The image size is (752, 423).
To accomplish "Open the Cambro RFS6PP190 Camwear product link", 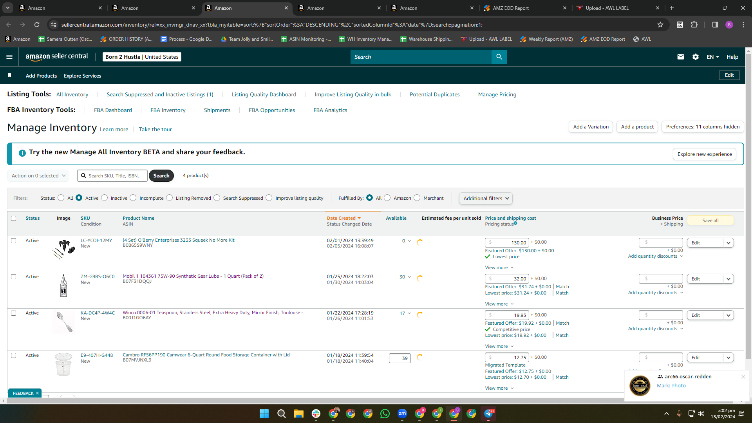I will (x=206, y=355).
